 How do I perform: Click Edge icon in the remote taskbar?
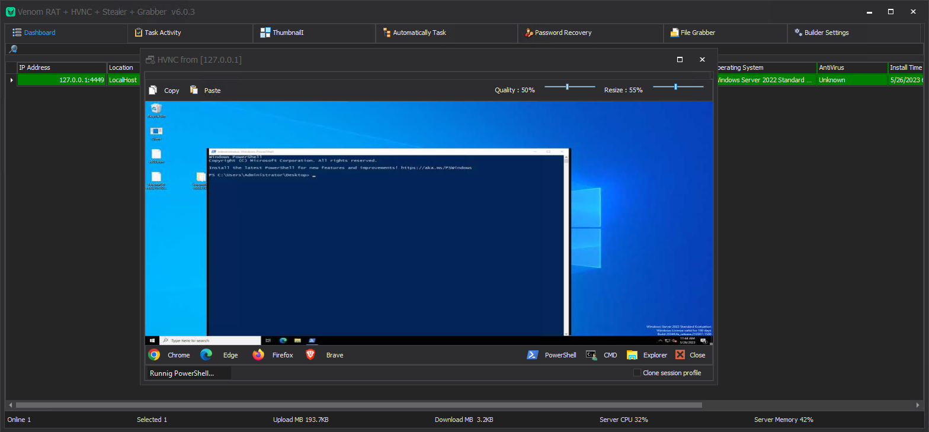tap(283, 340)
